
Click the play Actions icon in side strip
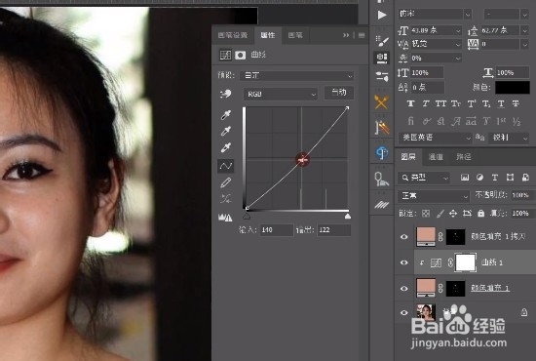(x=382, y=15)
